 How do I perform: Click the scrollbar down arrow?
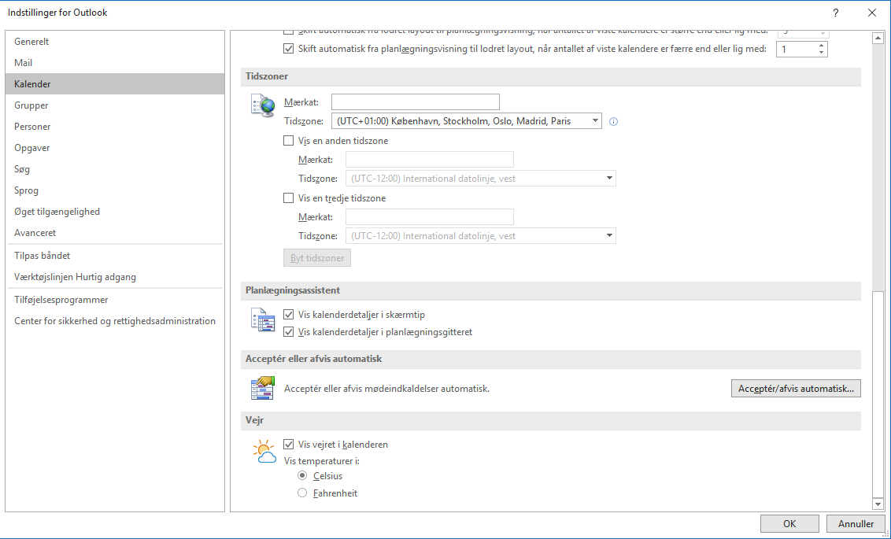(878, 504)
